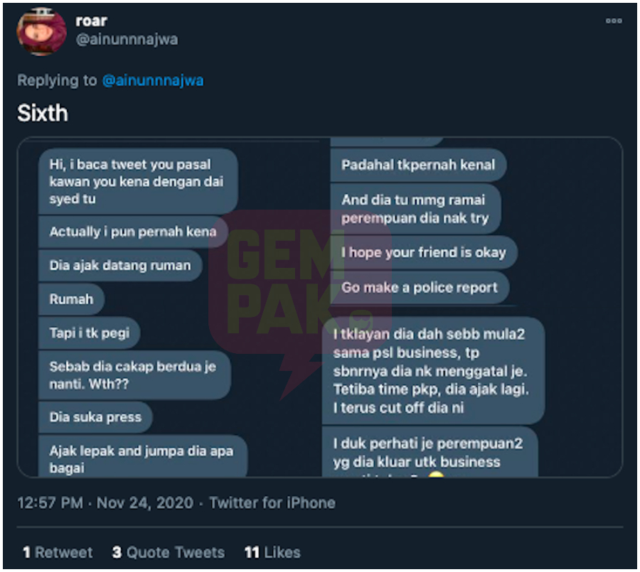The width and height of the screenshot is (640, 572).
Task: View the 11 Likes list
Action: (272, 552)
